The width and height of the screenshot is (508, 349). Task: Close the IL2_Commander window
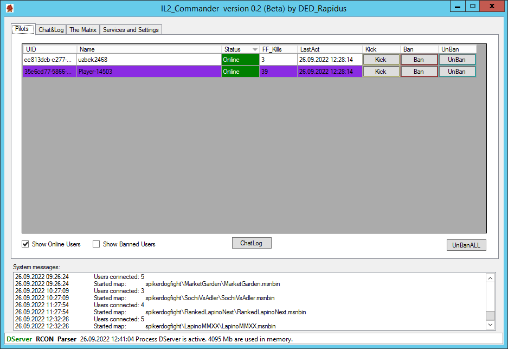click(492, 7)
